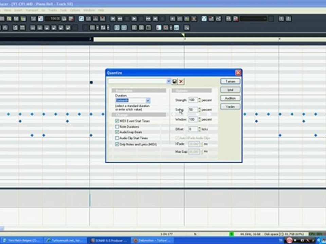The image size is (326, 244).
Task: Switch to the Yeni Metin Belgesi taskbar window
Action: coord(22,241)
